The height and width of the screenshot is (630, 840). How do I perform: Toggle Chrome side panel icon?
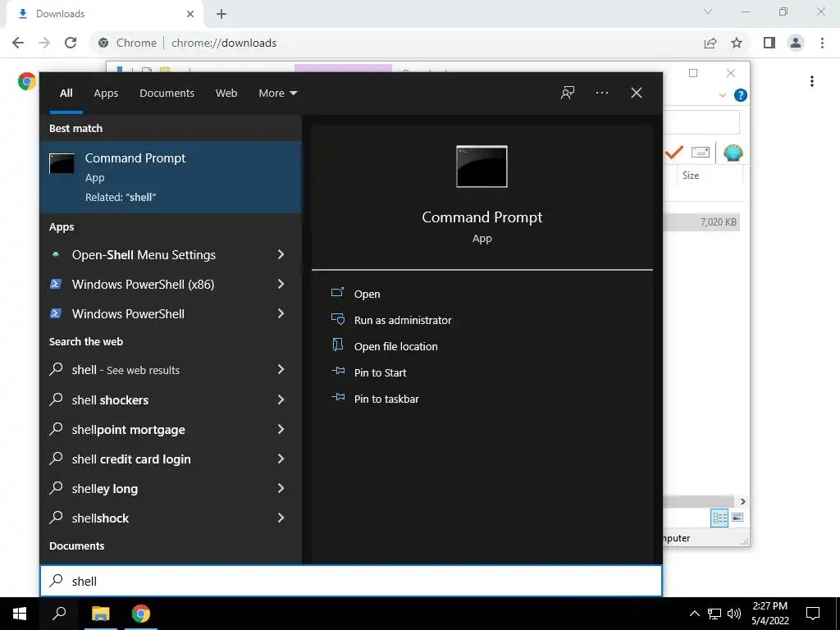tap(769, 43)
